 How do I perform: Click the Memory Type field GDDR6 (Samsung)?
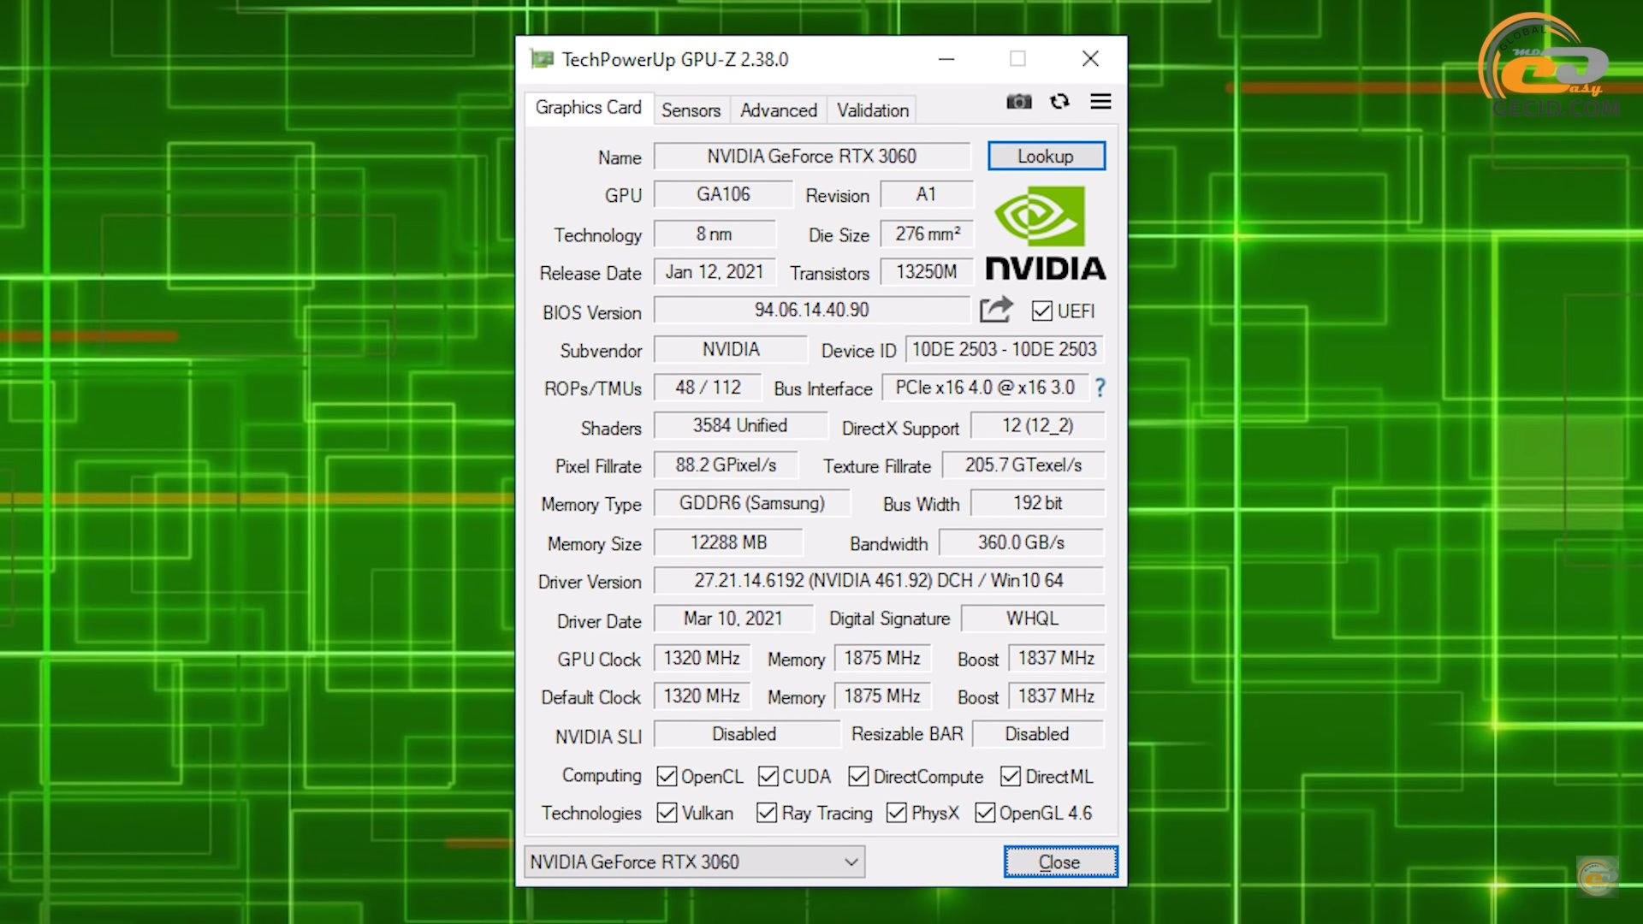tap(752, 504)
